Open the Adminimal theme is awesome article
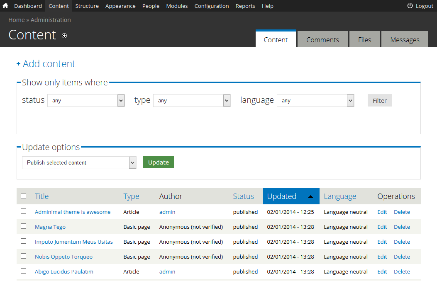 click(73, 212)
